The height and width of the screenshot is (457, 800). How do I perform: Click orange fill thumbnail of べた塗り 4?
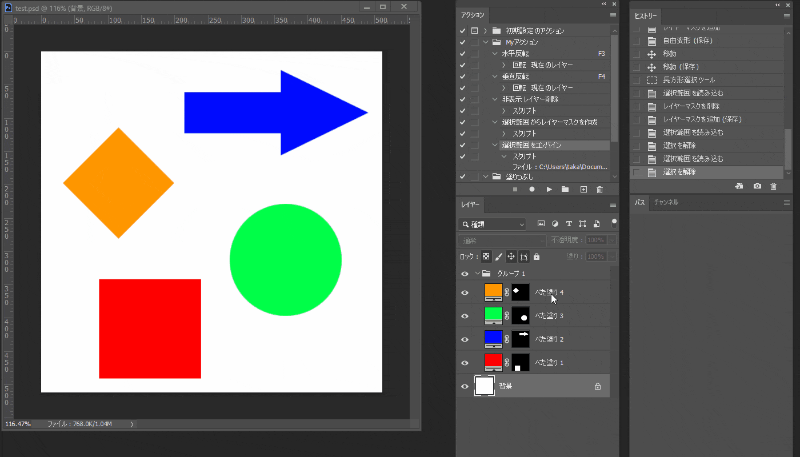(x=494, y=291)
